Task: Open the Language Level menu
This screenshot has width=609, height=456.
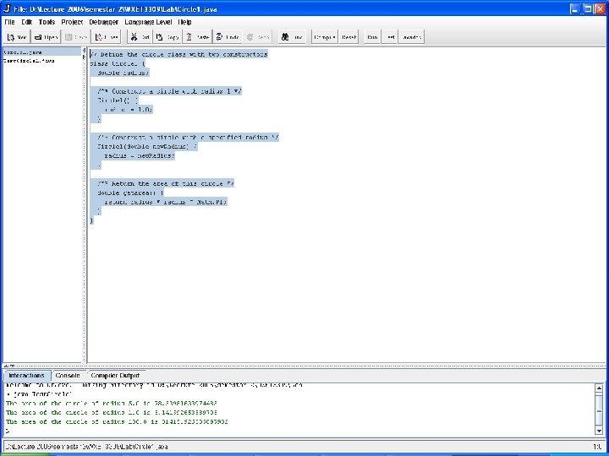Action: point(148,22)
